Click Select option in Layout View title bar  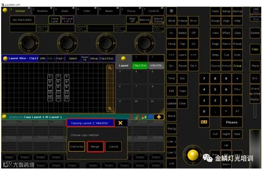tap(73, 59)
